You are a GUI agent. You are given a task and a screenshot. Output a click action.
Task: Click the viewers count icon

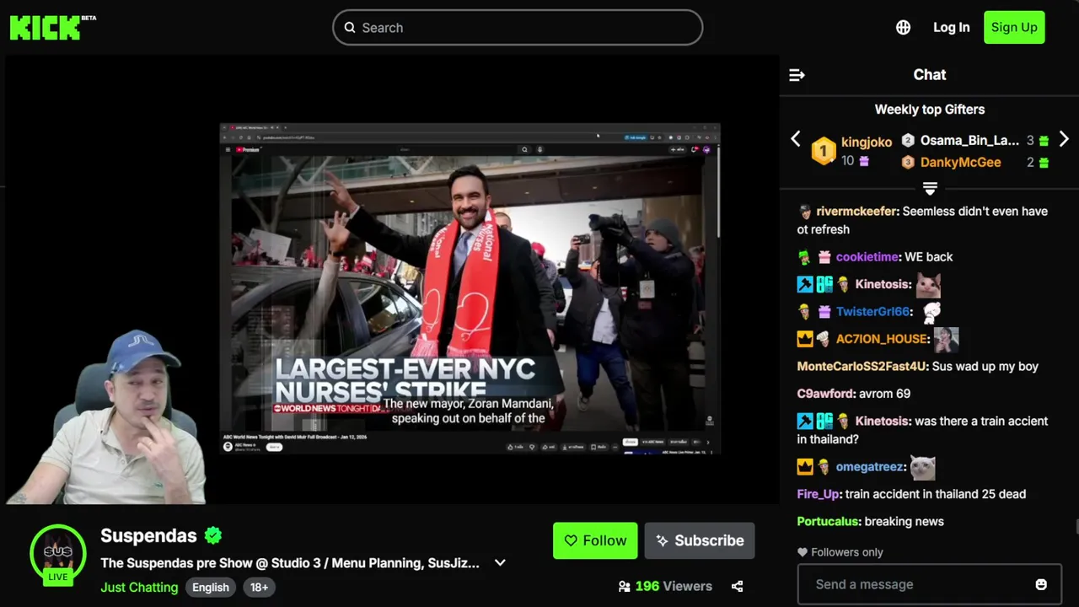[625, 587]
